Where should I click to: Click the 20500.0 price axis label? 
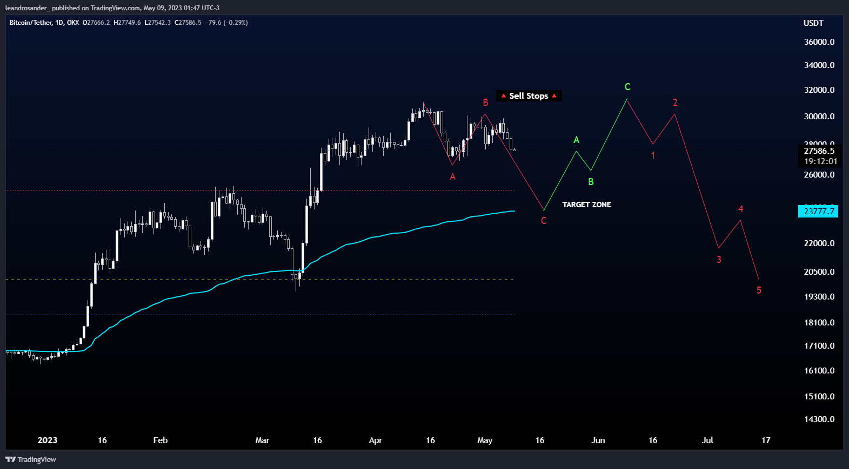(x=819, y=272)
